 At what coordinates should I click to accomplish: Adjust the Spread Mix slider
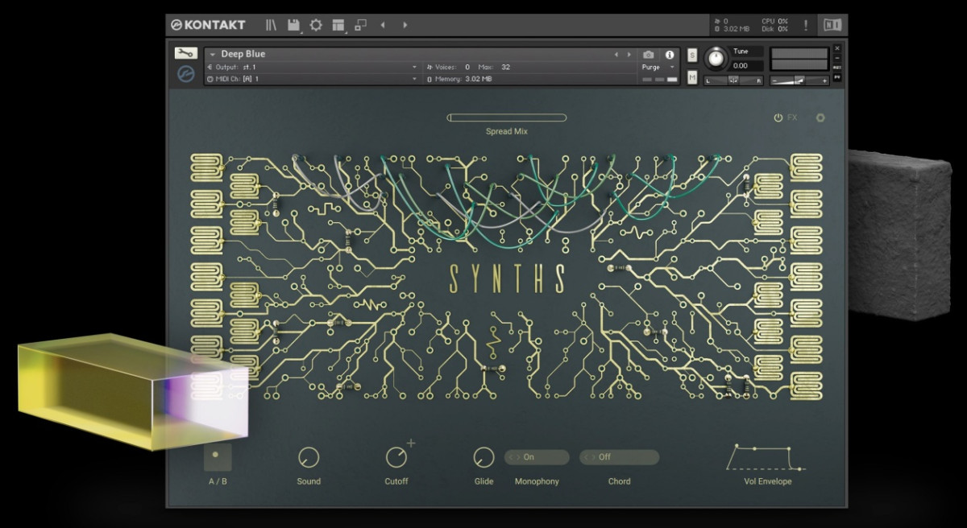(x=507, y=118)
